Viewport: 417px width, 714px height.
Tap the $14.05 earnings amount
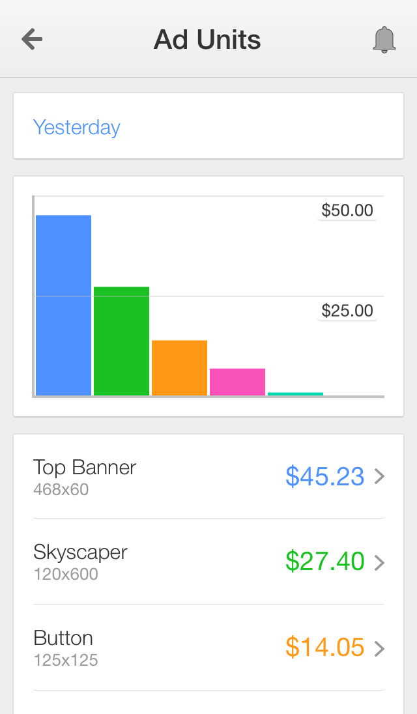pos(324,648)
